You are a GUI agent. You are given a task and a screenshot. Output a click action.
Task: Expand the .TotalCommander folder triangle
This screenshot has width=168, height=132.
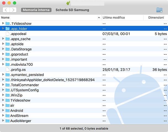pos(3,85)
